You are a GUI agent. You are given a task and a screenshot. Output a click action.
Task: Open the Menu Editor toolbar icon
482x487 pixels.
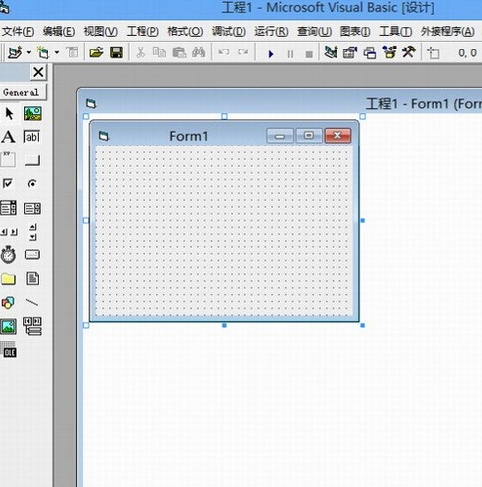[72, 52]
